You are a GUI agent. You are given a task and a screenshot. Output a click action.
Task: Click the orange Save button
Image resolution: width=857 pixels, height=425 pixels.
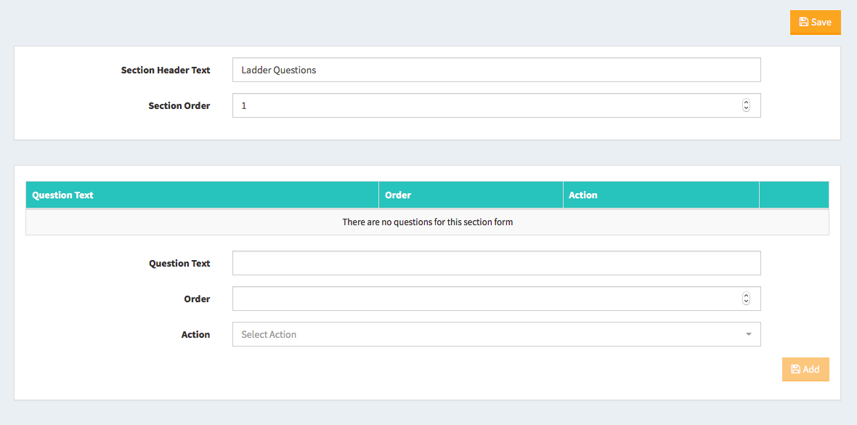point(815,23)
